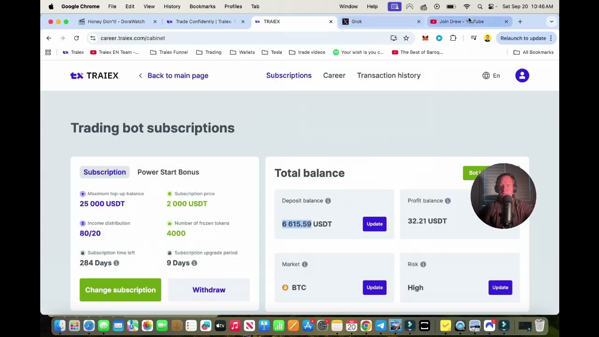Open Music app from the Dock
Image resolution: width=599 pixels, height=337 pixels.
[234, 325]
